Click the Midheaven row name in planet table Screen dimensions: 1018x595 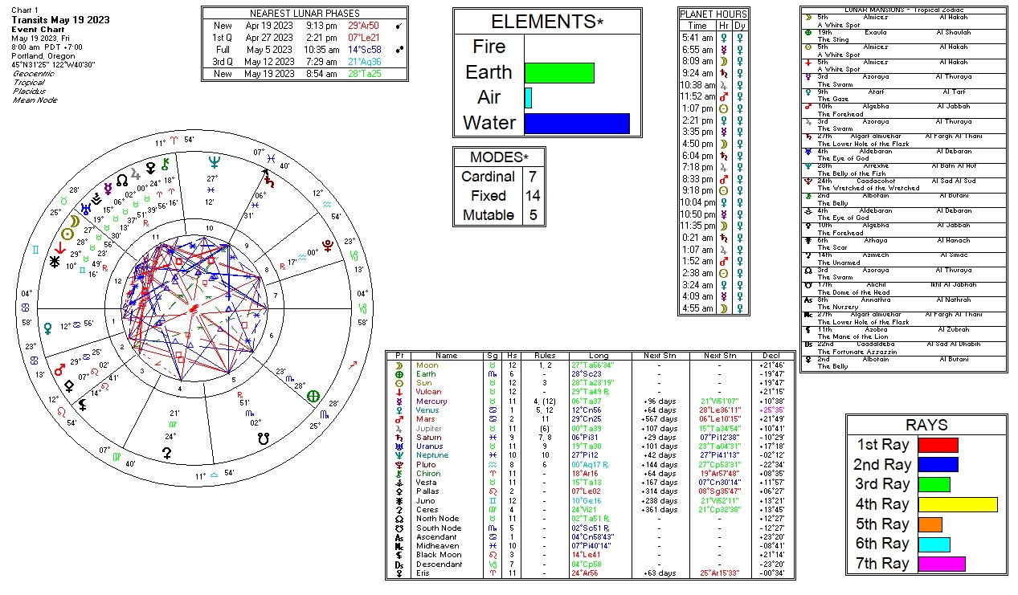435,546
